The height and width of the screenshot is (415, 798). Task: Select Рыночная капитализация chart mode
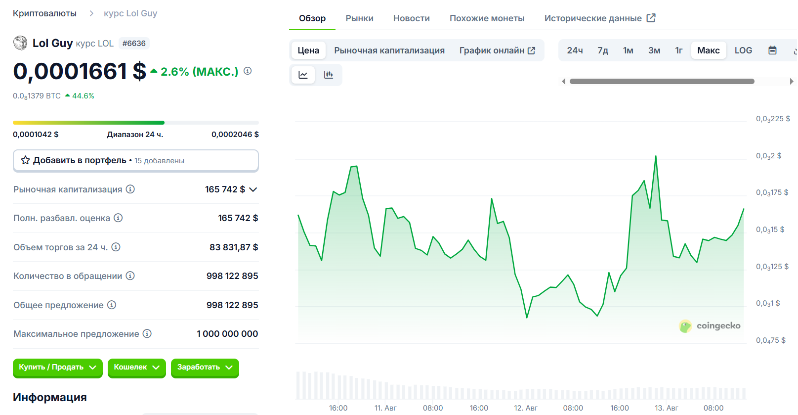tap(389, 50)
